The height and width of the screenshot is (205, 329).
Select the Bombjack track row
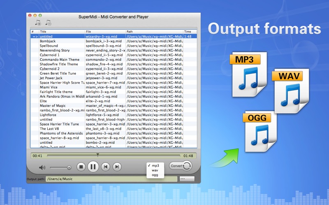point(62,41)
